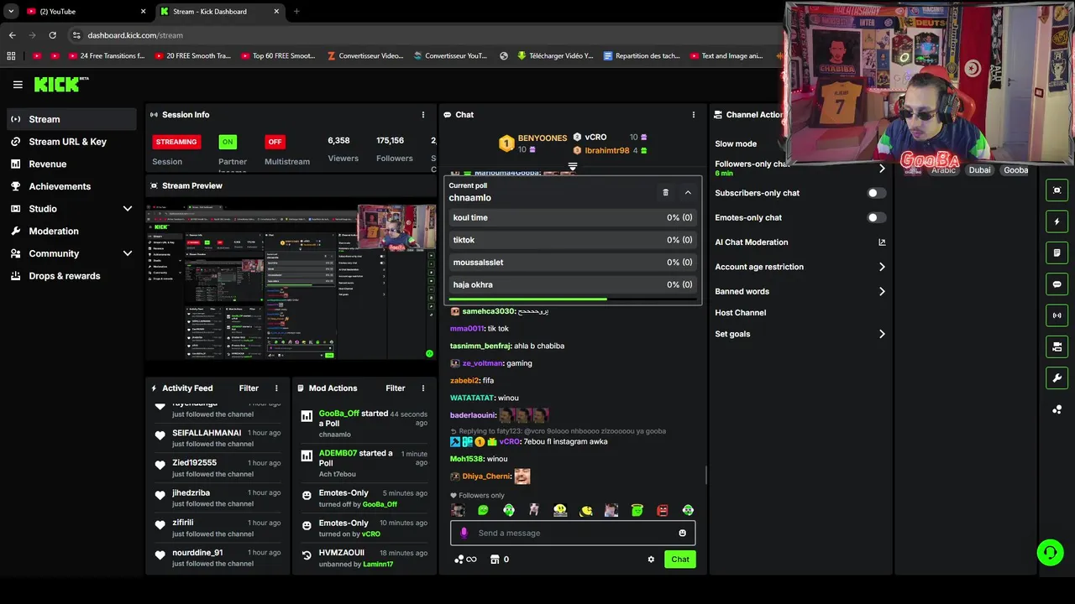This screenshot has width=1075, height=604.
Task: Toggle the Partner Income ON badge
Action: 228,142
